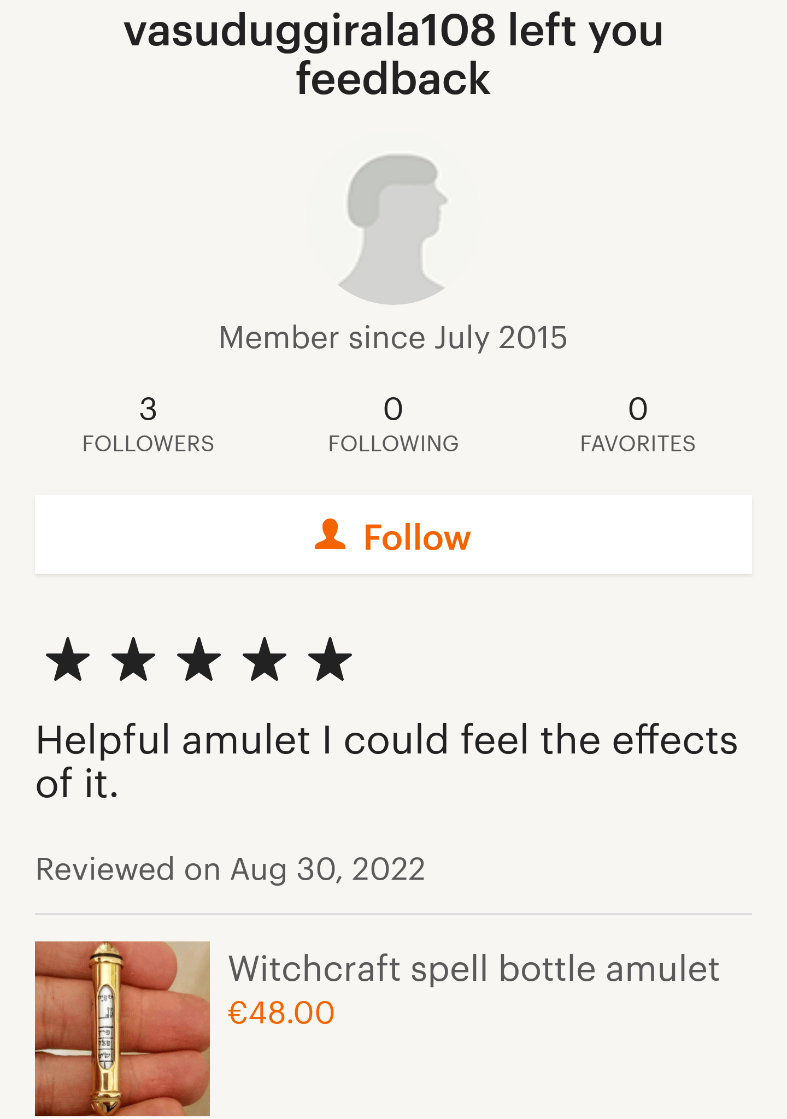Image resolution: width=787 pixels, height=1119 pixels.
Task: Open the Witchcraft spell bottle amulet listing
Action: [x=473, y=969]
